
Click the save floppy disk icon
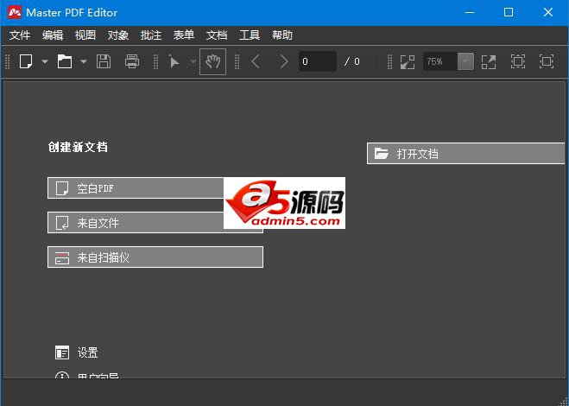[104, 61]
